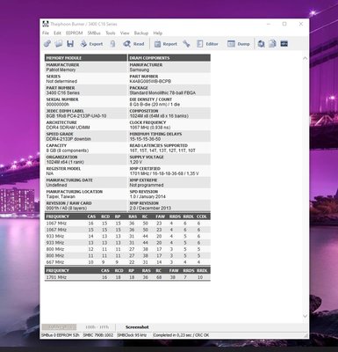Open the Tools menu
The width and height of the screenshot is (338, 352).
(x=111, y=33)
